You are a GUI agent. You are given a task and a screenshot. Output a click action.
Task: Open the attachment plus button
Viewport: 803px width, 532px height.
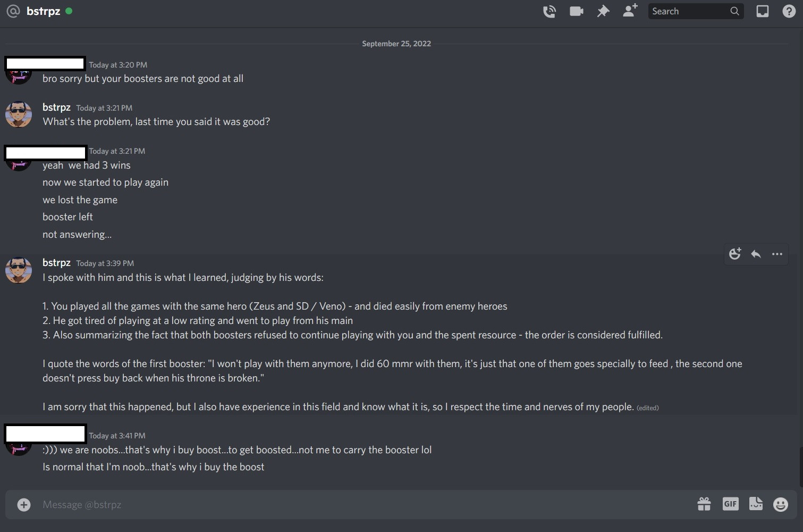(x=24, y=504)
